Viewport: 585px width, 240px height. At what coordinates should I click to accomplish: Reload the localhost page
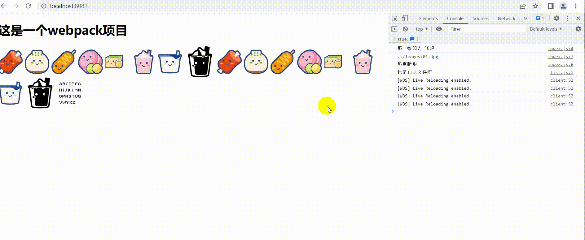tap(28, 6)
